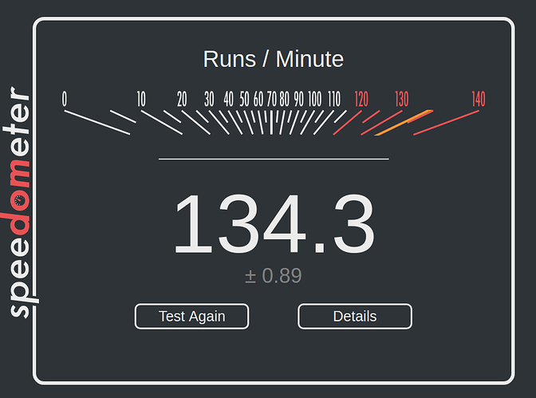Image resolution: width=536 pixels, height=398 pixels.
Task: Click the 90 gauge label
Action: pyautogui.click(x=299, y=99)
